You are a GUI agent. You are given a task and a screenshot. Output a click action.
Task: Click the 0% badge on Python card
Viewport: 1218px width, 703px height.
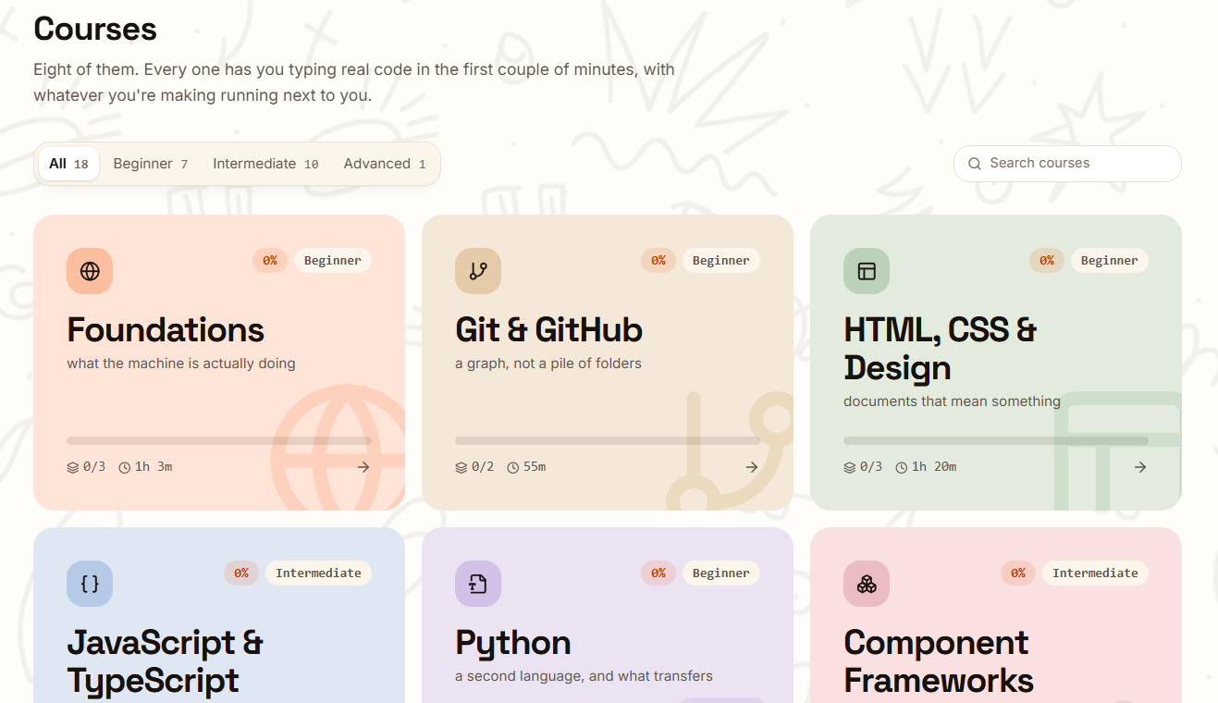pyautogui.click(x=658, y=573)
